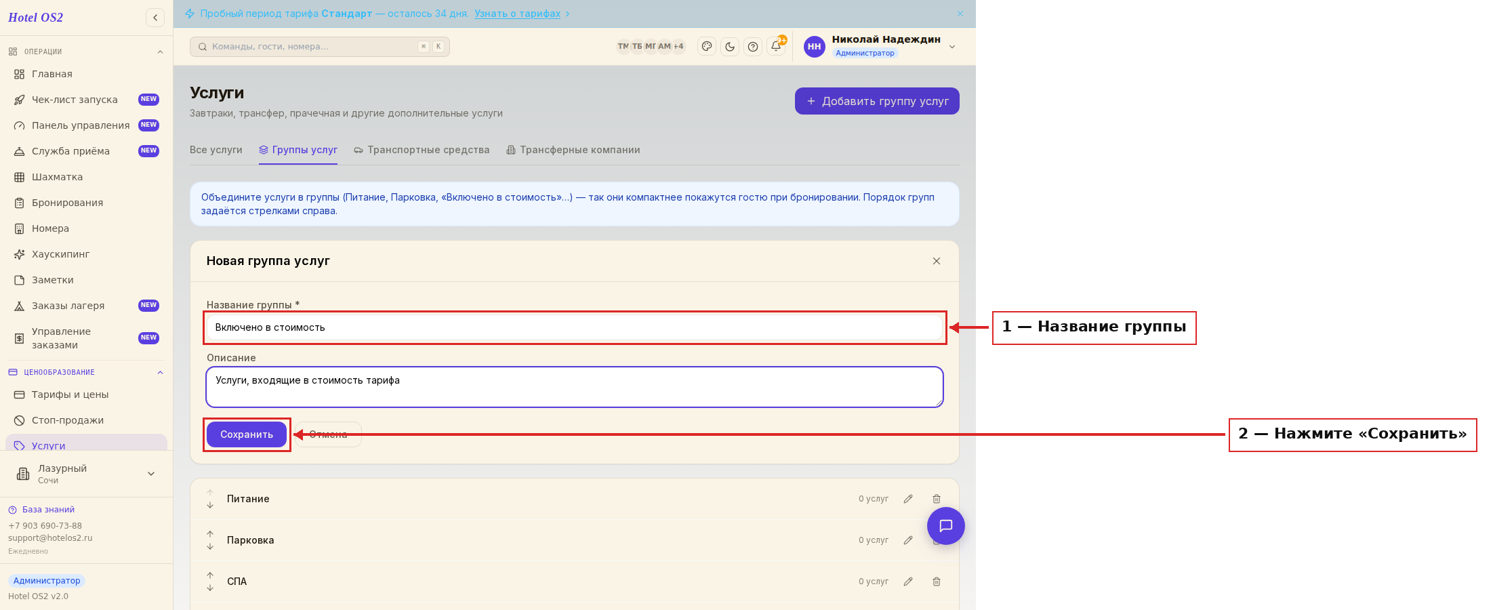Viewport: 1493px width, 610px height.
Task: Open floating chat support button
Action: [x=946, y=526]
